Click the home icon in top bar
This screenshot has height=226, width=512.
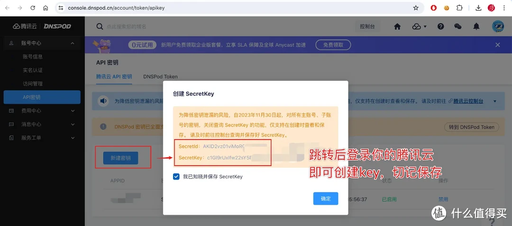coord(397,27)
